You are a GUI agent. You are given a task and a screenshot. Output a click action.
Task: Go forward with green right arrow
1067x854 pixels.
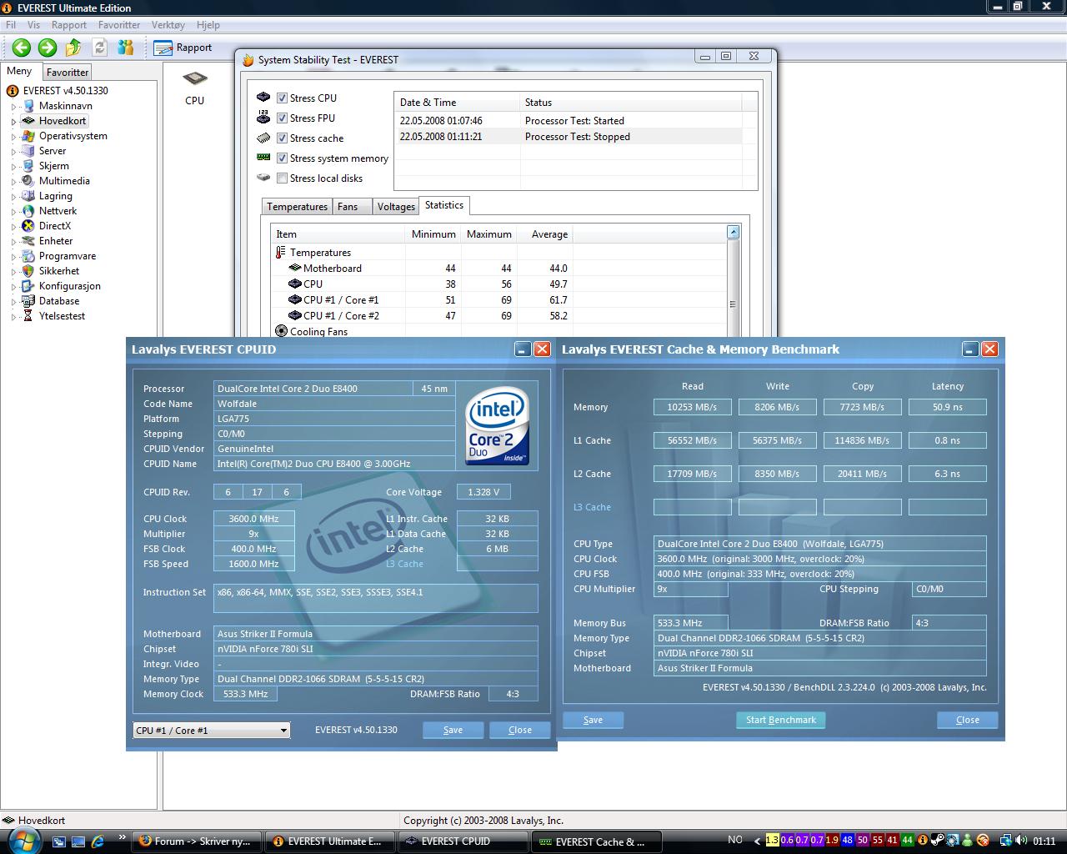point(48,48)
